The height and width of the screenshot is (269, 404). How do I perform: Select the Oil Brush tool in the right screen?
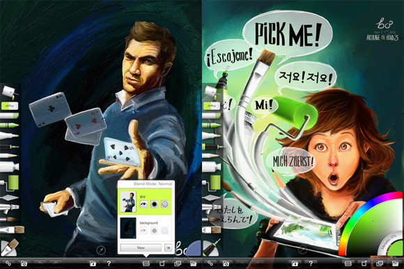point(212,229)
